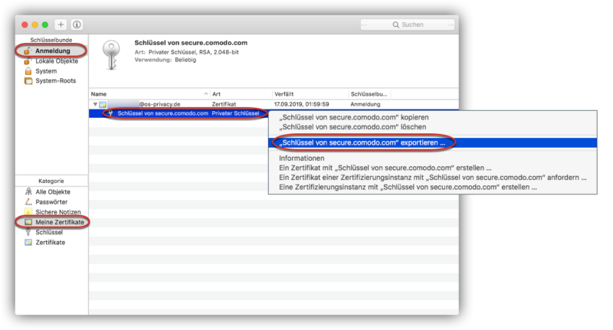Image resolution: width=613 pixels, height=330 pixels.
Task: Toggle Name column sort arrow
Action: pyautogui.click(x=206, y=94)
